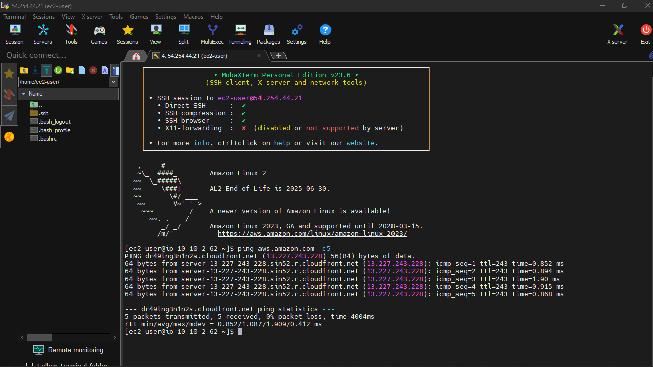Open the Sessions star sidebar tab
Viewport: 653px width, 367px height.
click(9, 74)
